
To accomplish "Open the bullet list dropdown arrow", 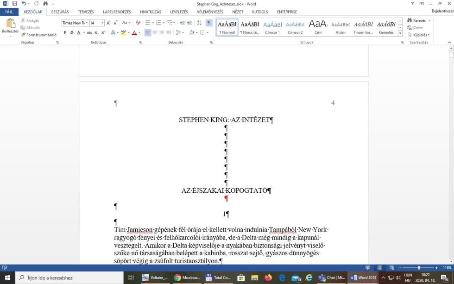I will pyautogui.click(x=153, y=23).
